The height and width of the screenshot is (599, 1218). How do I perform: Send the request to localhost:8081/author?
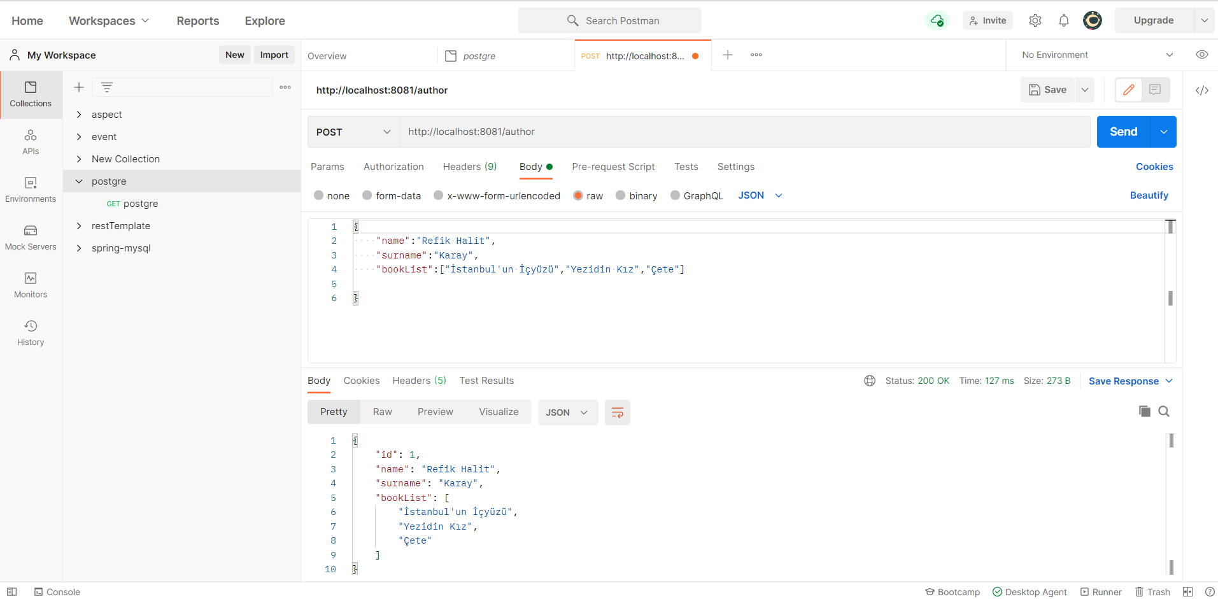click(1123, 132)
